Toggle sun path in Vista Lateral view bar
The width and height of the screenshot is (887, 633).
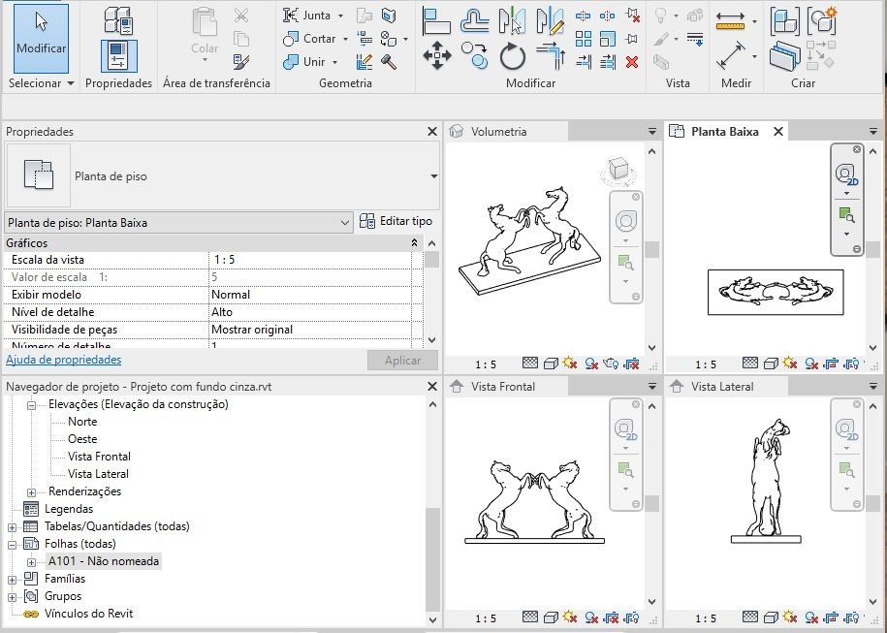point(790,617)
